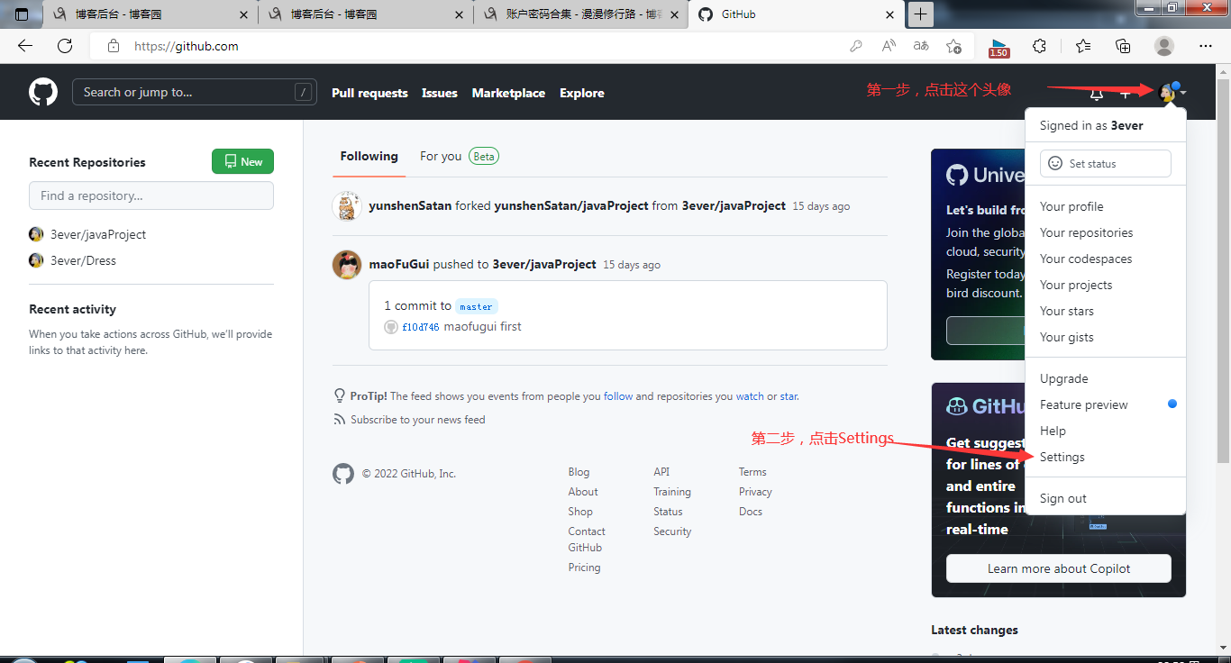Click yunshenSatan's avatar in the feed
The width and height of the screenshot is (1231, 663).
pyautogui.click(x=347, y=206)
